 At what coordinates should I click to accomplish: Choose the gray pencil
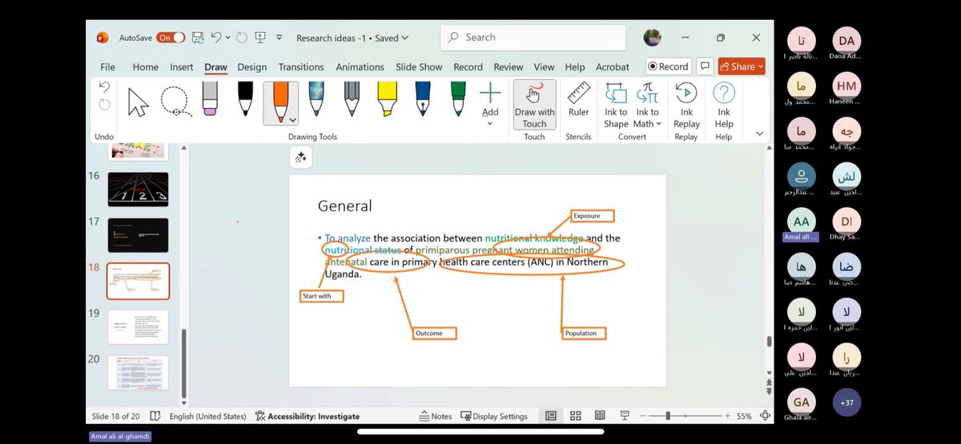(x=352, y=98)
